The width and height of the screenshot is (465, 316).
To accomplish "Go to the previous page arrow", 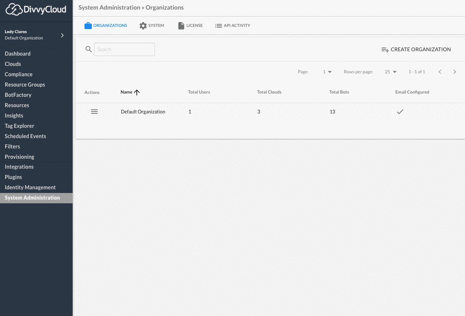I will pos(440,72).
